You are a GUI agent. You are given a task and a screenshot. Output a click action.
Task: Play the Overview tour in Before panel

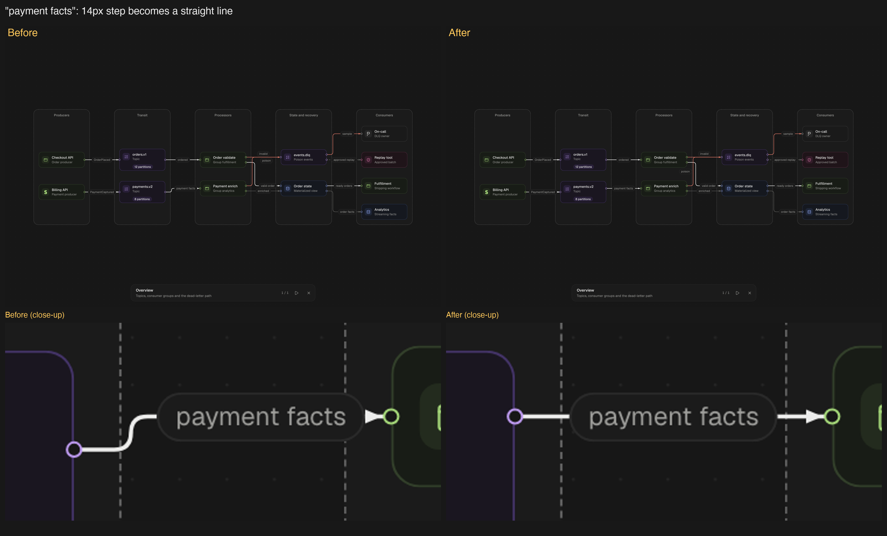point(297,293)
